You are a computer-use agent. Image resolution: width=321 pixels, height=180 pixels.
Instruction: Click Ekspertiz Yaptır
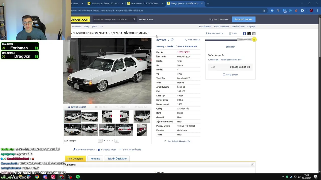(x=107, y=149)
